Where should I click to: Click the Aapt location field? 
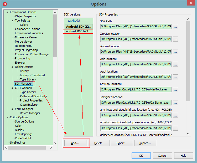click(x=136, y=77)
